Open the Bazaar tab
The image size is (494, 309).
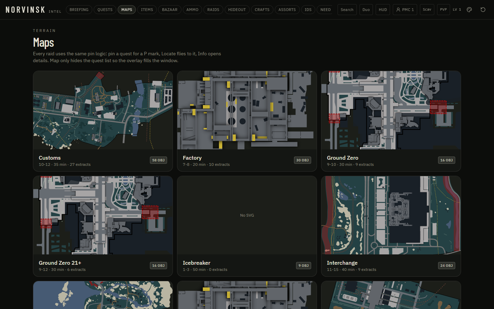click(x=170, y=10)
